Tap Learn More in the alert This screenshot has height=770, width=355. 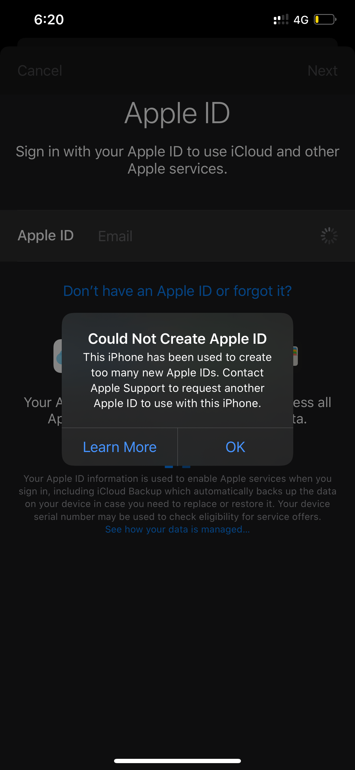click(x=120, y=447)
